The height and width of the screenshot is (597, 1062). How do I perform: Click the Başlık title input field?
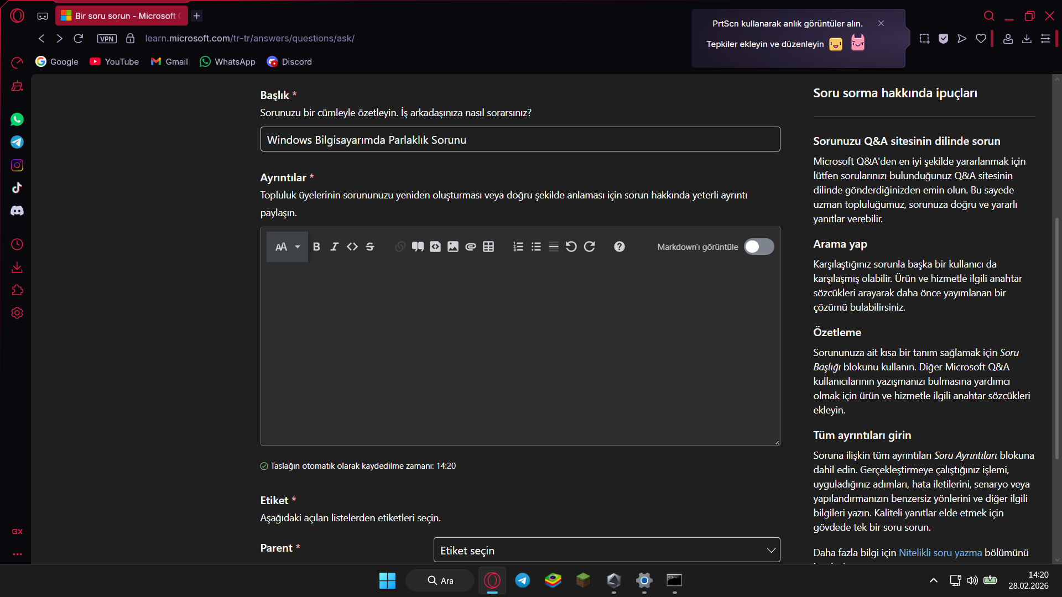520,140
